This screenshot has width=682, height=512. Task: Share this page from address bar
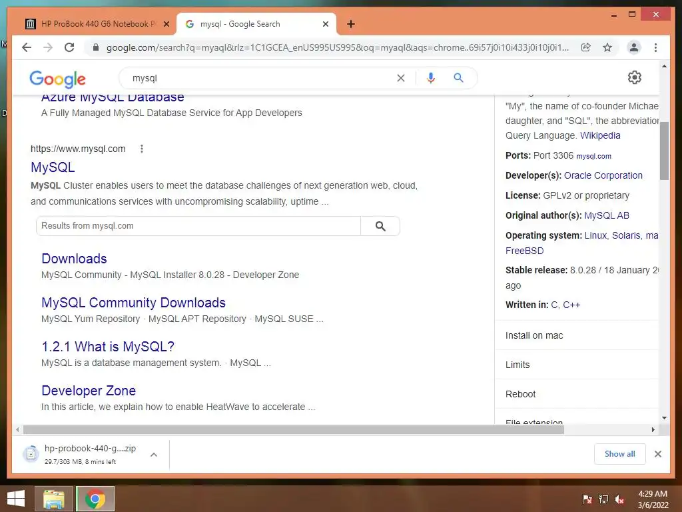pos(586,47)
